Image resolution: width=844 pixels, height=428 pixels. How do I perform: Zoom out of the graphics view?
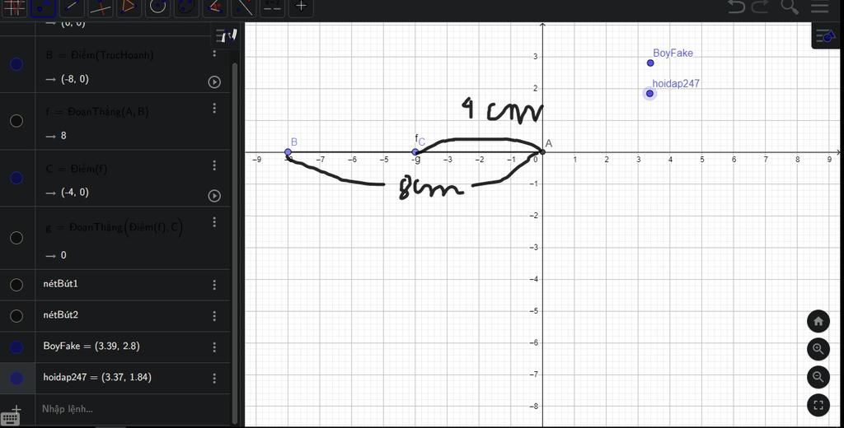pos(818,376)
